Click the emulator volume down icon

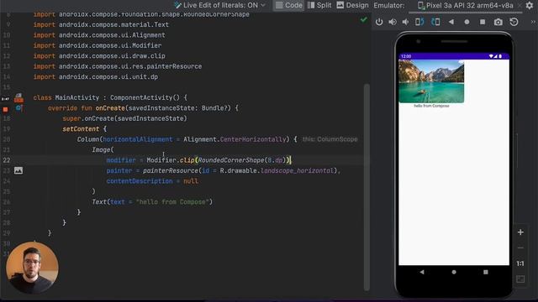(x=405, y=22)
